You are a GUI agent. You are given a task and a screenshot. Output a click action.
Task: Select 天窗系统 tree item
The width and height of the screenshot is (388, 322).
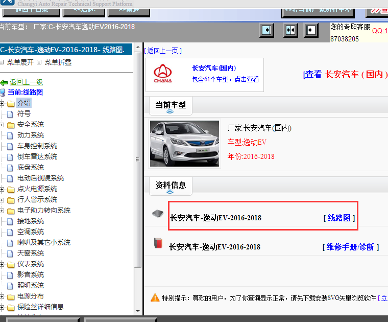coord(31,253)
